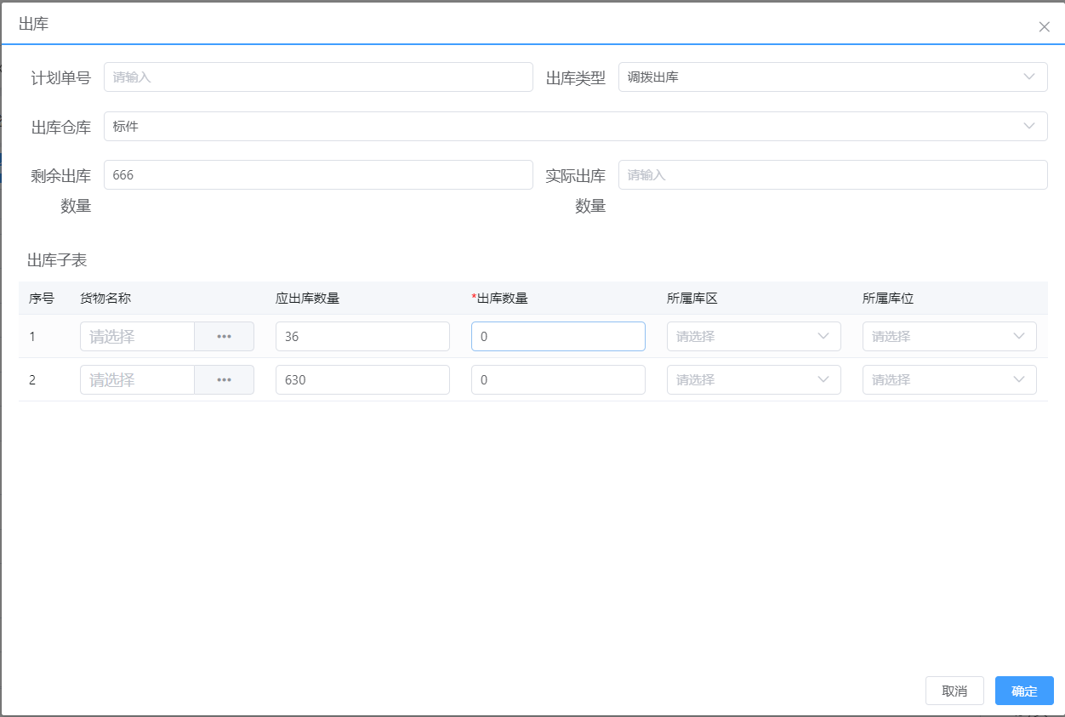The image size is (1065, 717).
Task: Open the 所属库位 dropdown in row 1
Action: click(x=949, y=337)
